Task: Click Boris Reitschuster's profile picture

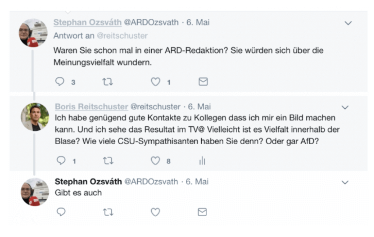Action: [34, 117]
